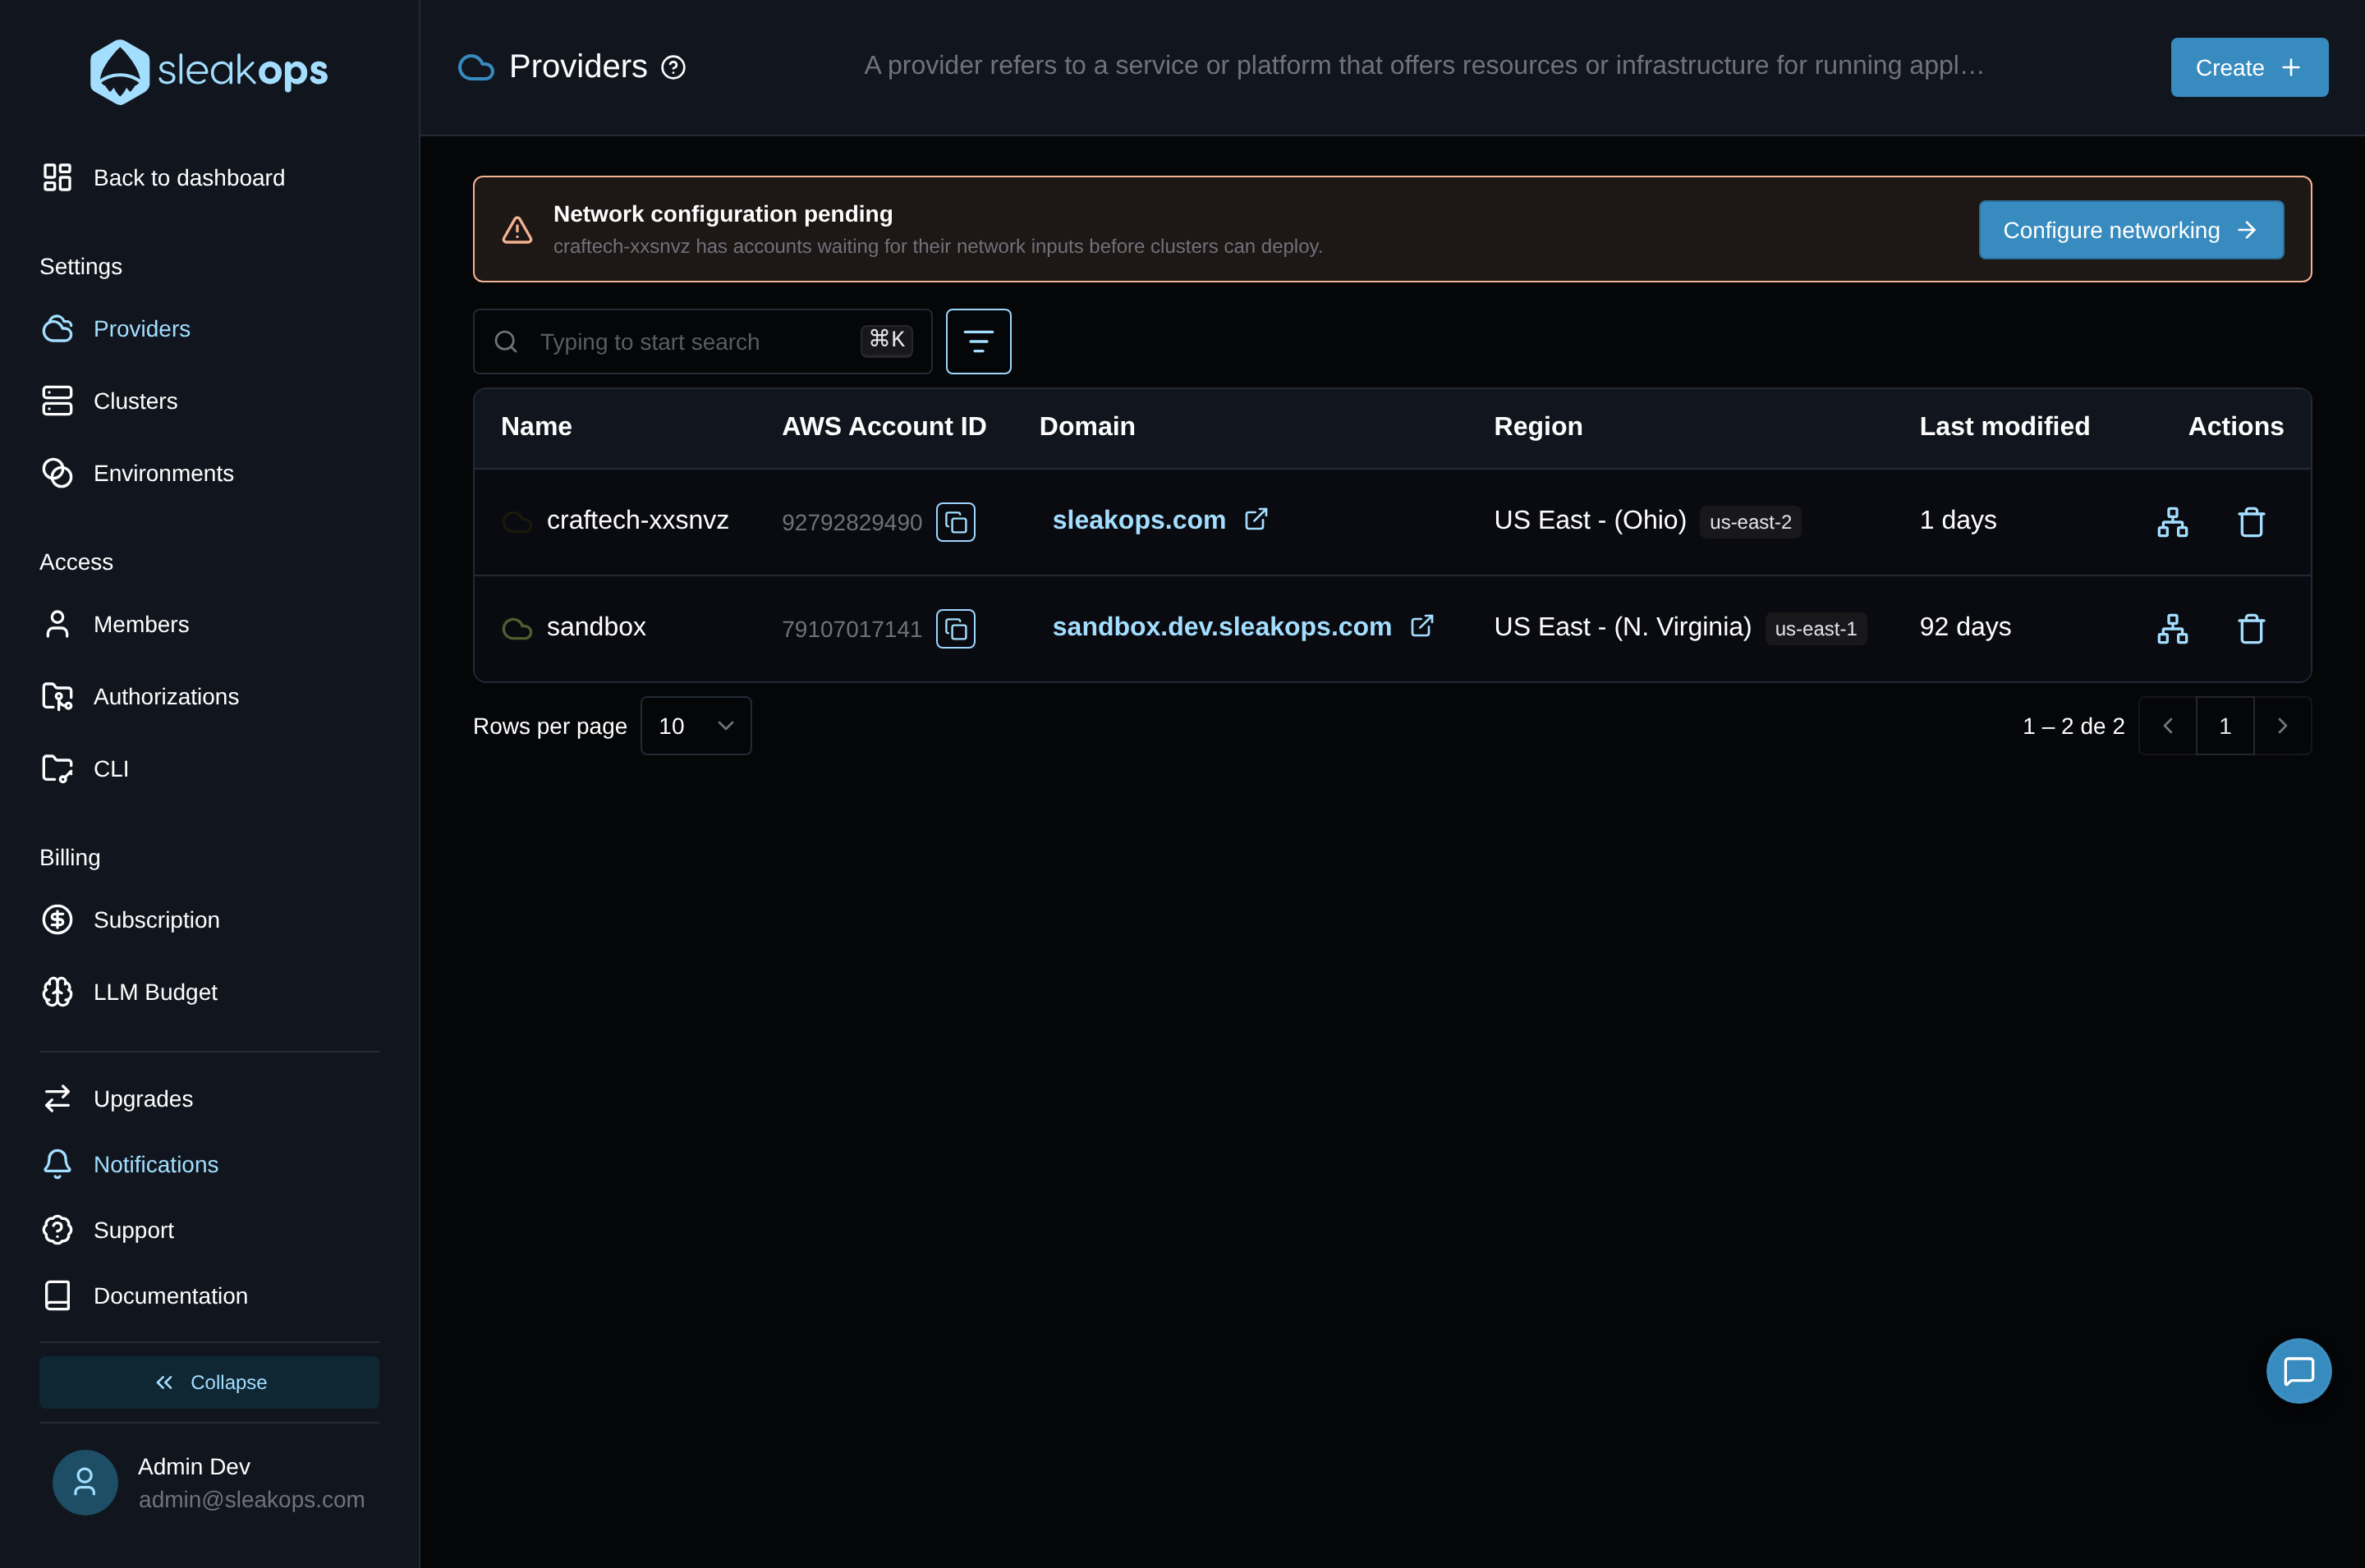The image size is (2365, 1568).
Task: Click the us-east-1 region tag
Action: 1815,629
